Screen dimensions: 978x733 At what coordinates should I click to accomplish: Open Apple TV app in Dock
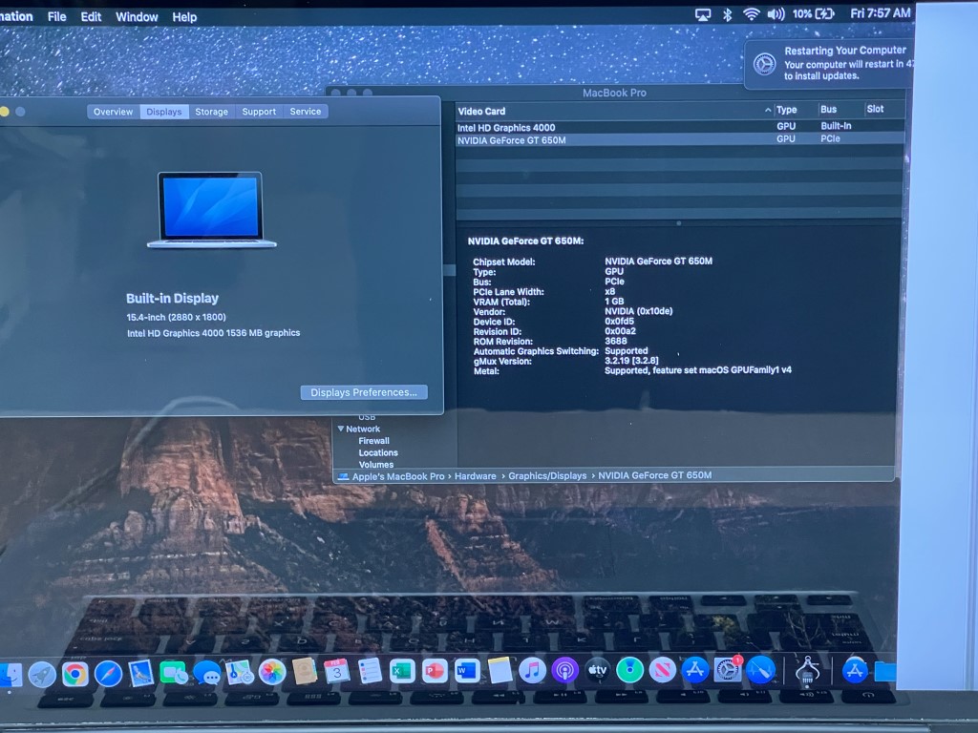pos(597,670)
